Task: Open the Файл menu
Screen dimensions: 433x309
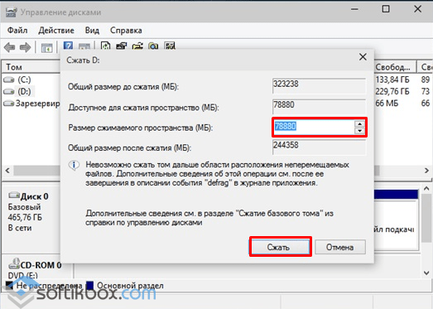Action: coord(17,30)
